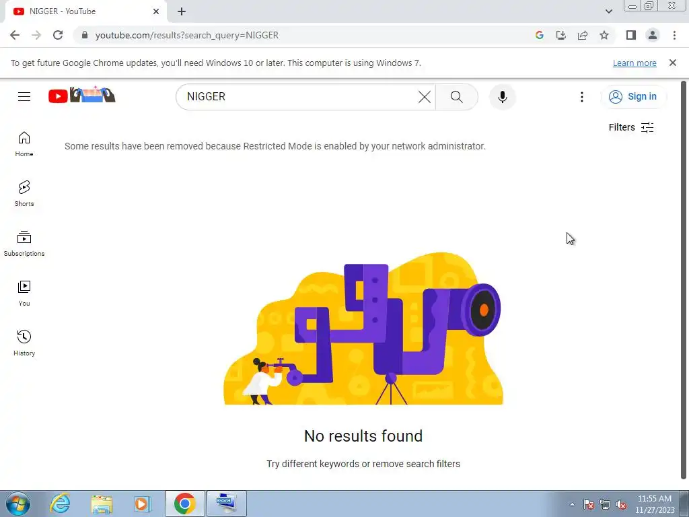Open YouTube settings three-dot menu

[x=582, y=97]
